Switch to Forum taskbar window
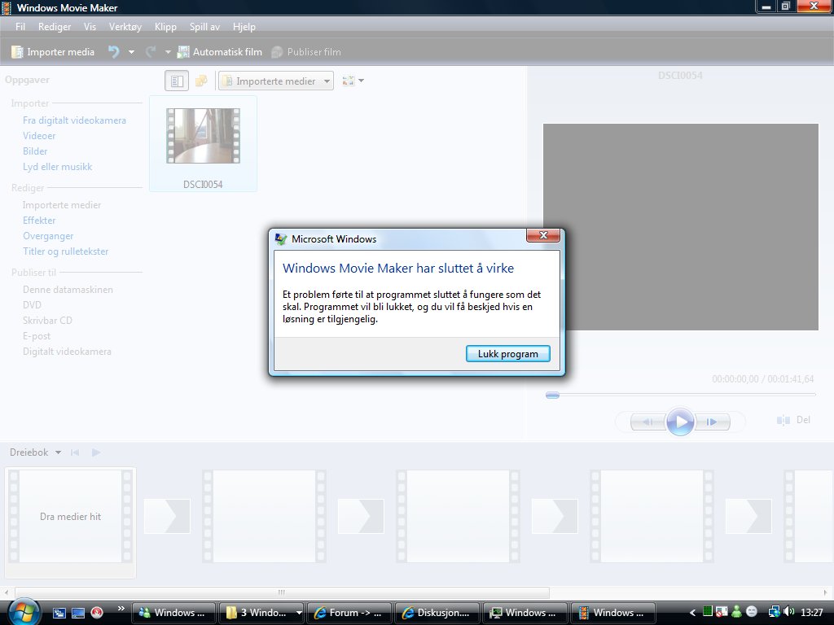The width and height of the screenshot is (834, 625). tap(349, 613)
